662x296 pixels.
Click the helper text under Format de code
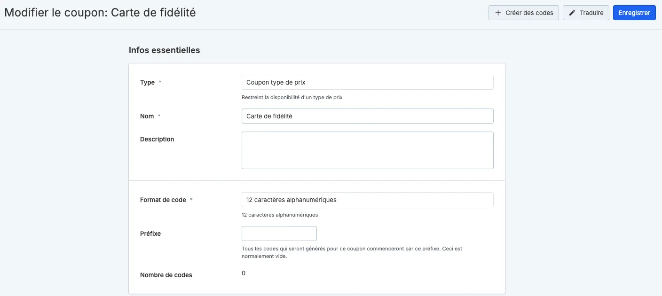[280, 215]
